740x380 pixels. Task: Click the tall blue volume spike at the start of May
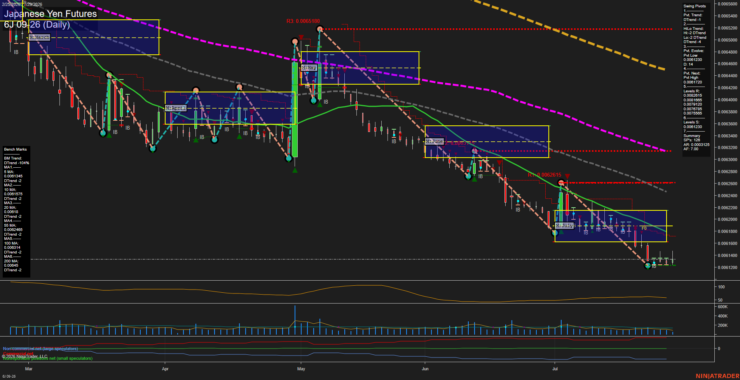(295, 320)
